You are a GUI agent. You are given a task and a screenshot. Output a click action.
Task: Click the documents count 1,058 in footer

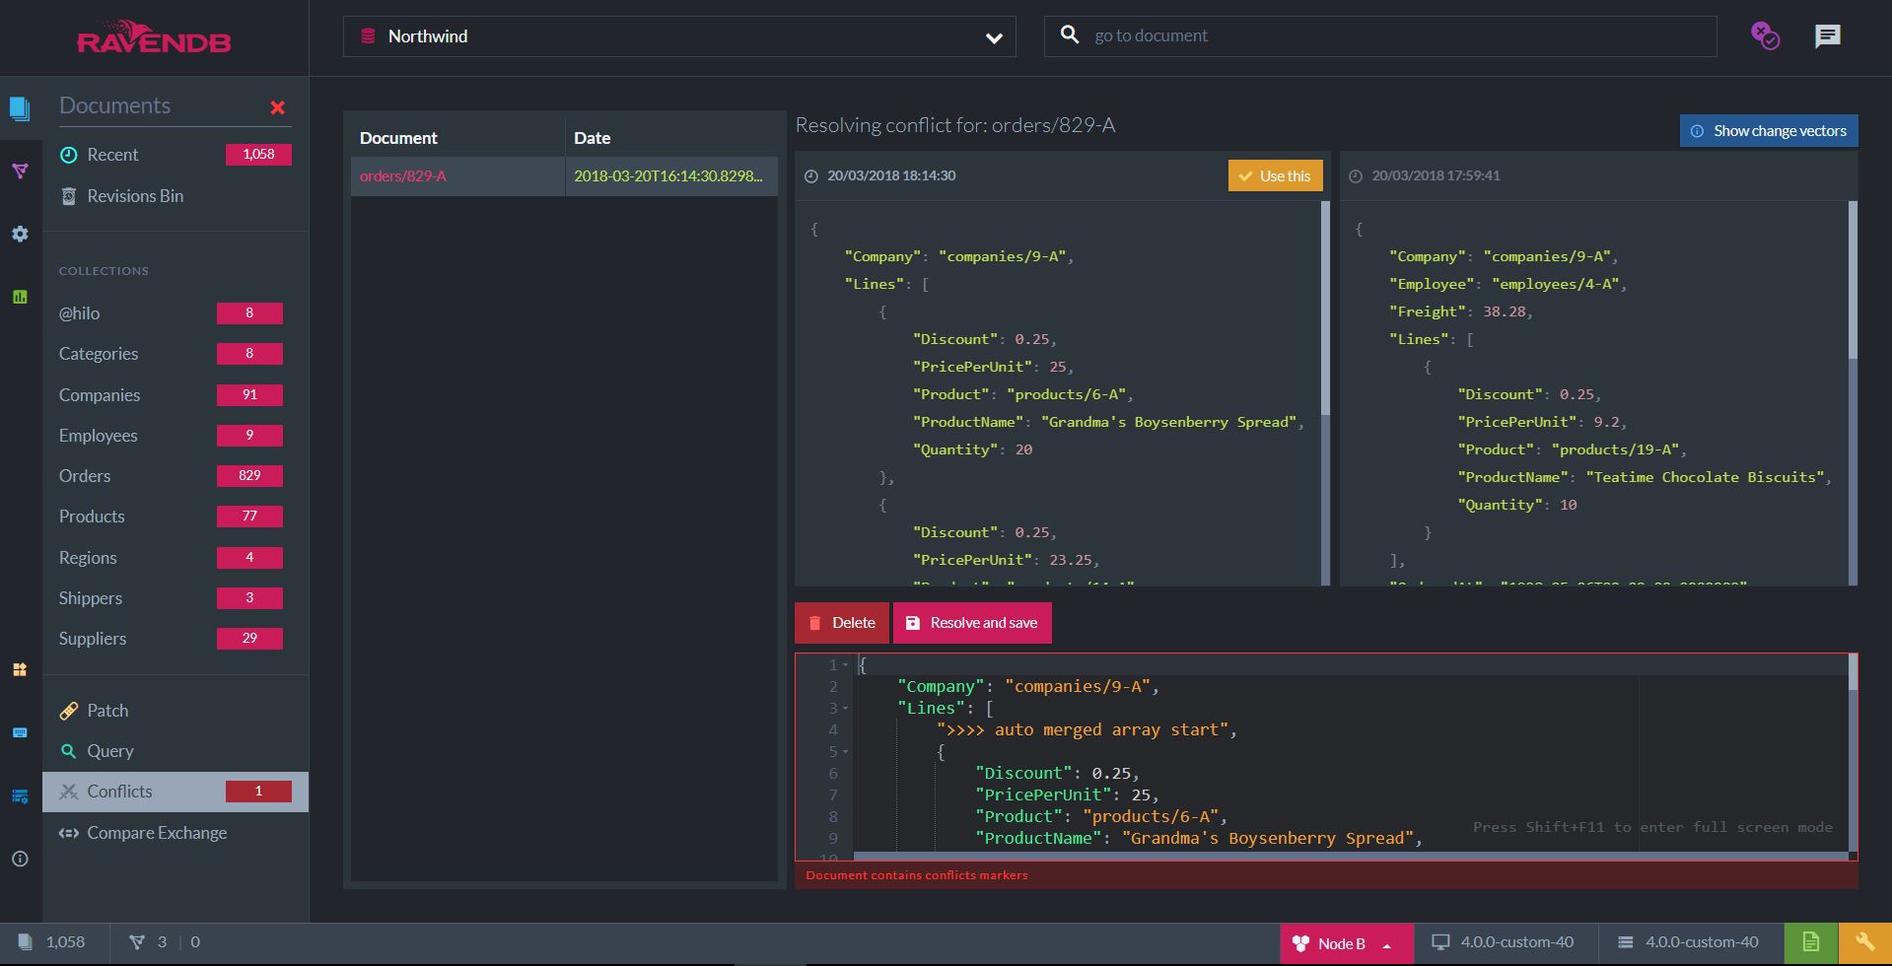pos(52,942)
